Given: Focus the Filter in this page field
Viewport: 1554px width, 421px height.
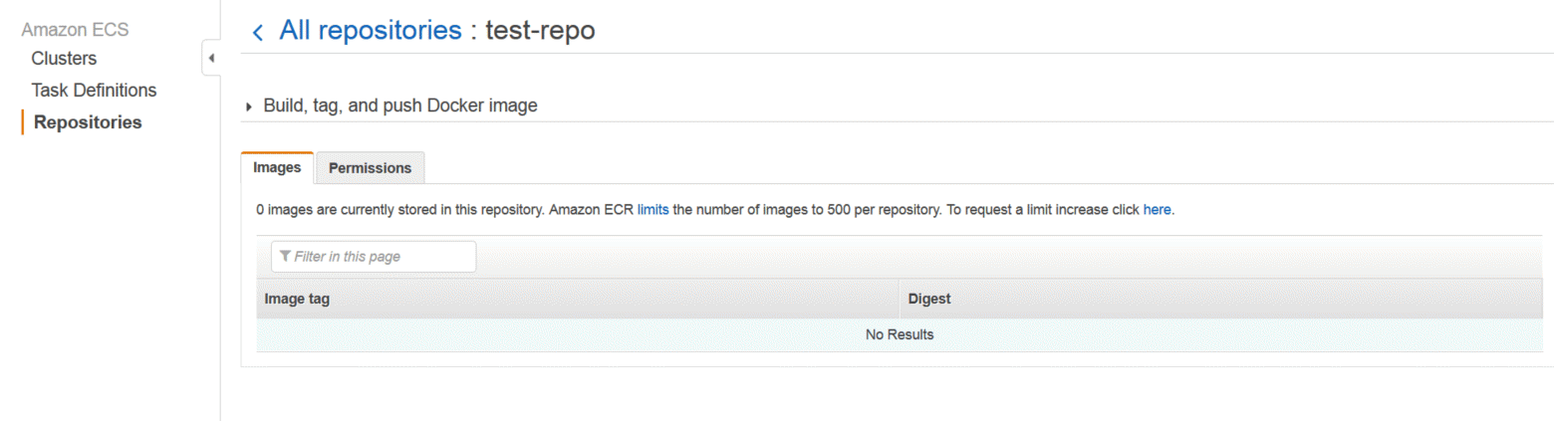Looking at the screenshot, I should [x=374, y=257].
